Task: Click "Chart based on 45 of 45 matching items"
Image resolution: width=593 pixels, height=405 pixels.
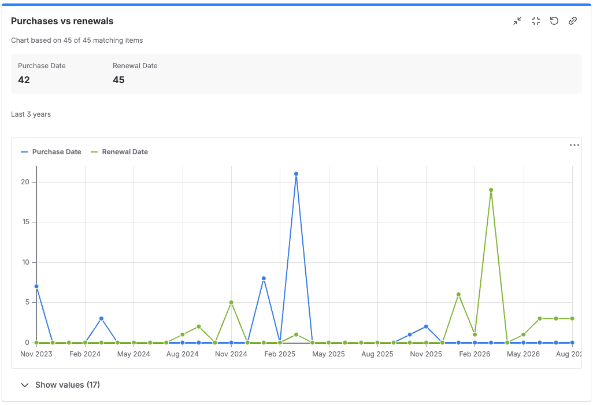Action: [x=77, y=40]
